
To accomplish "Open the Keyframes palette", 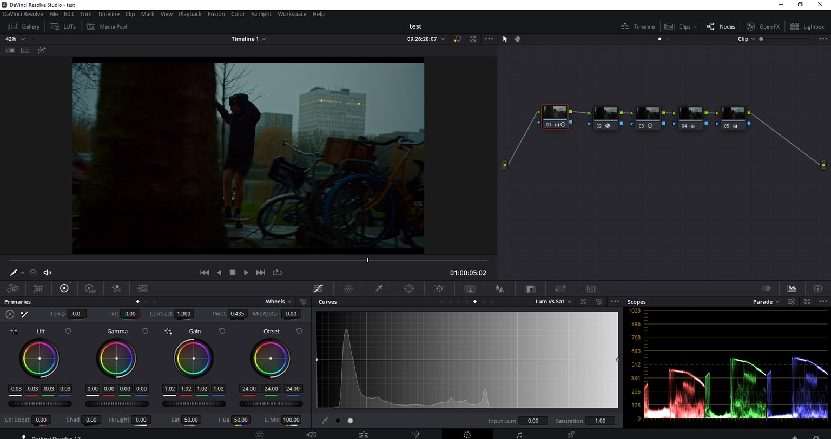I will click(x=766, y=288).
